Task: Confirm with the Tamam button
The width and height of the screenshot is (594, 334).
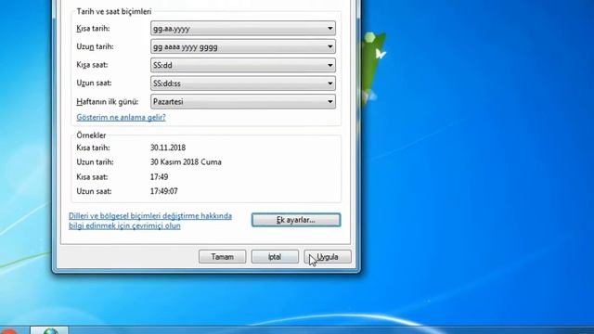Action: [x=223, y=257]
